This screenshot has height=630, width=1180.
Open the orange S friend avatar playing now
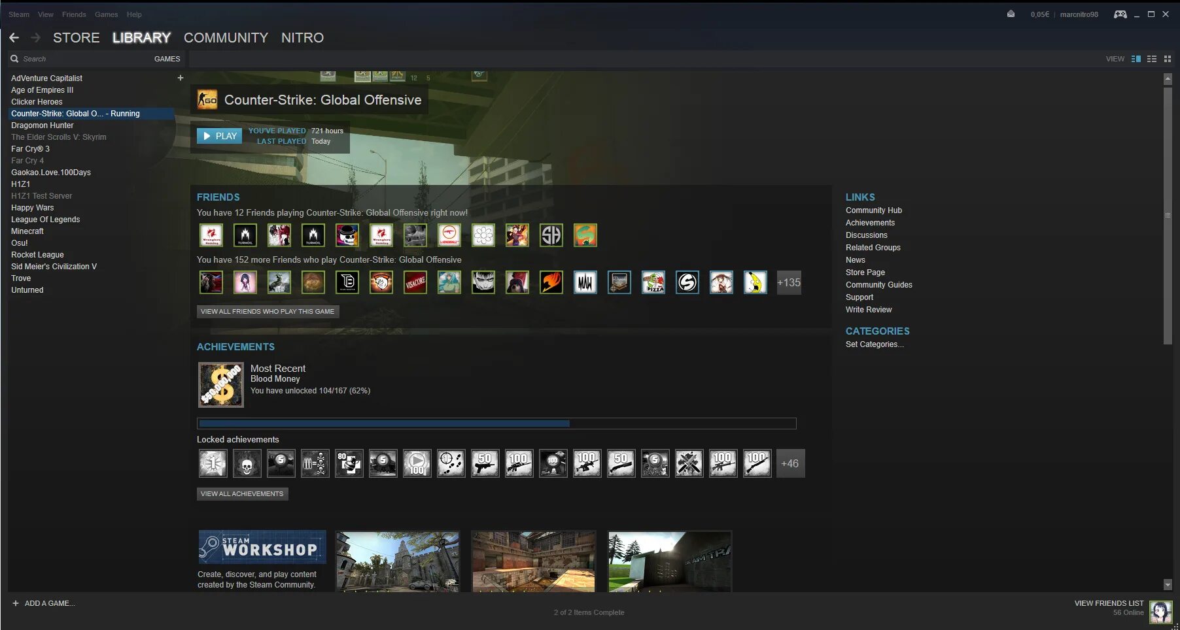(x=585, y=235)
